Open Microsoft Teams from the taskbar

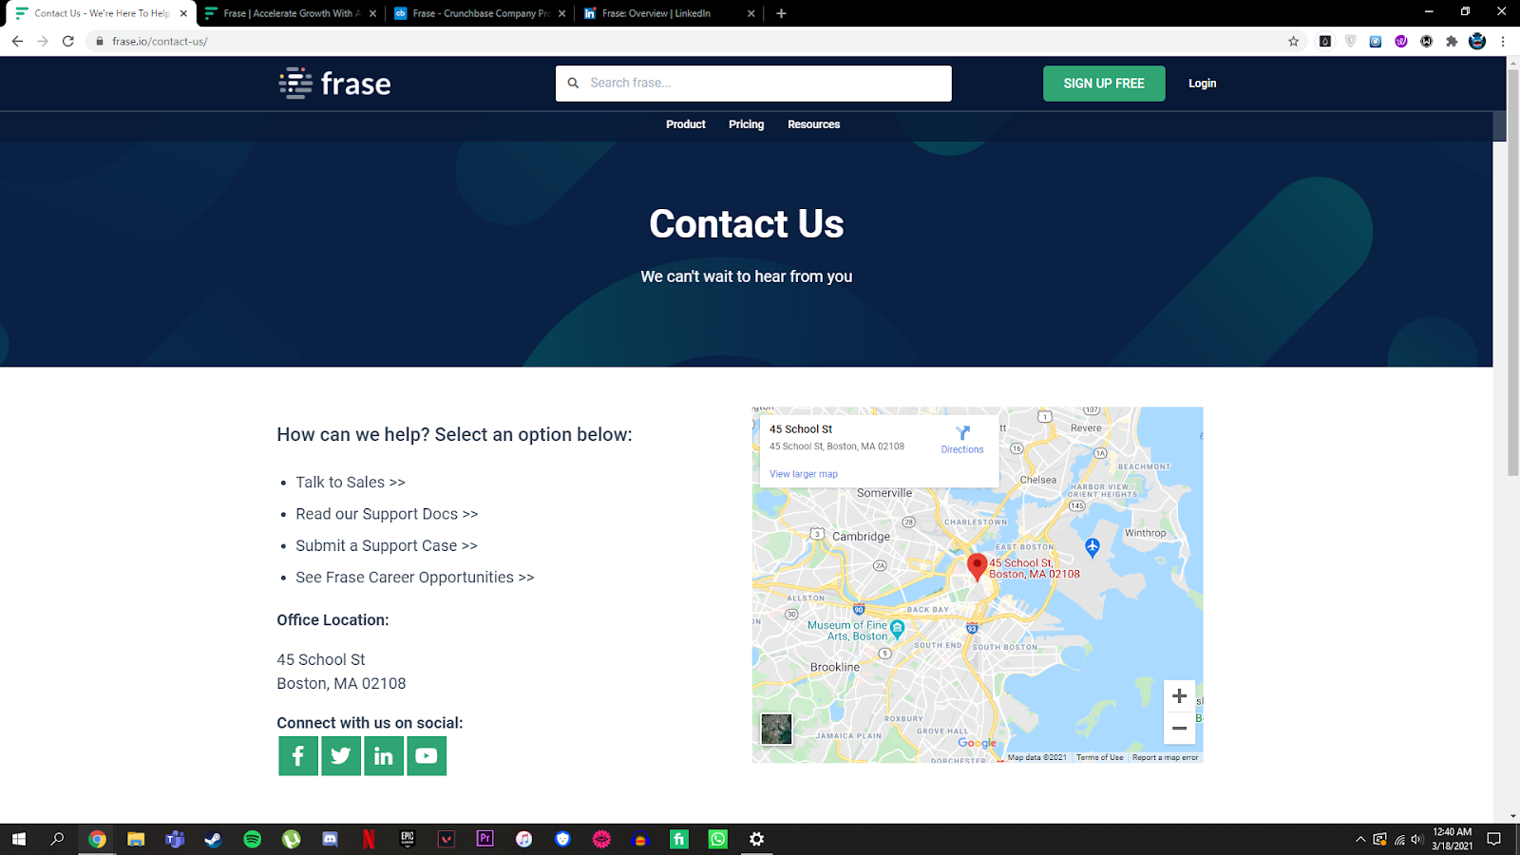tap(175, 839)
